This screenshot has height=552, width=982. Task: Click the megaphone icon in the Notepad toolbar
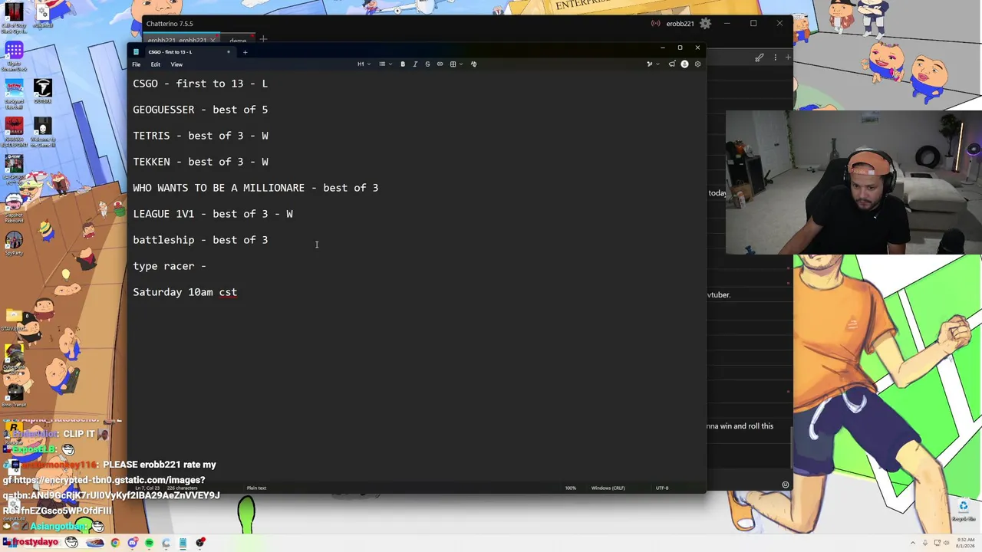pos(672,64)
